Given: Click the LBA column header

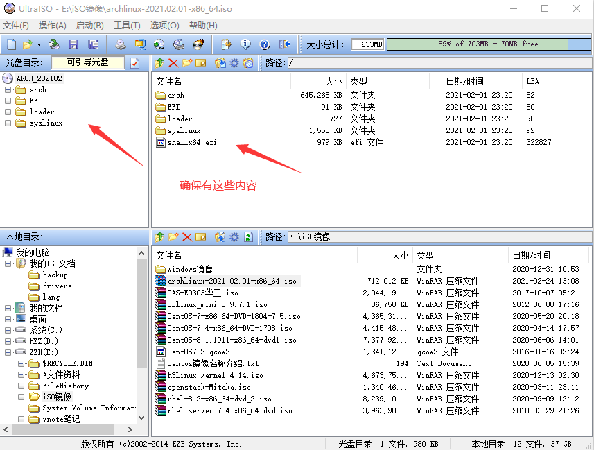Looking at the screenshot, I should (x=543, y=81).
